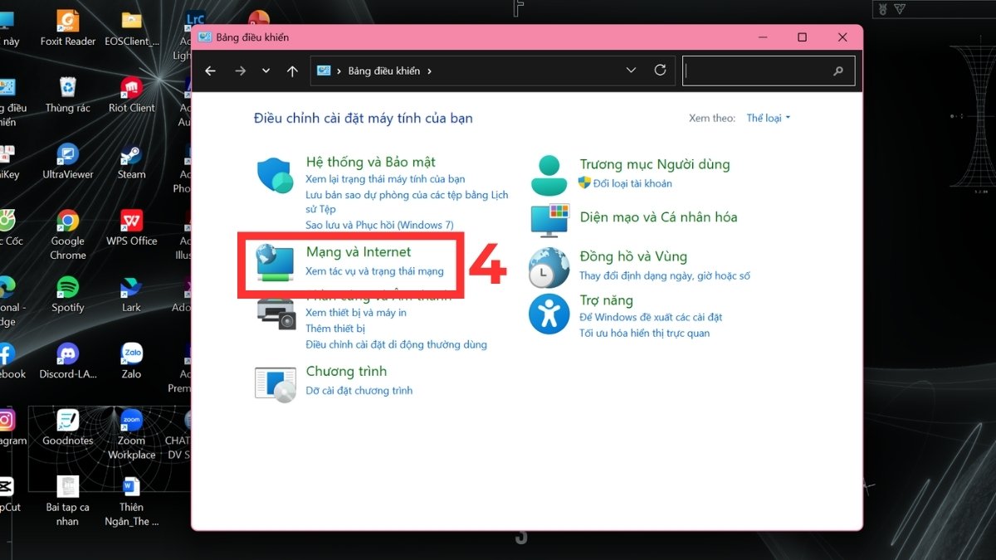Click Diện mạo và Cá nhân hóa heading

coord(658,217)
